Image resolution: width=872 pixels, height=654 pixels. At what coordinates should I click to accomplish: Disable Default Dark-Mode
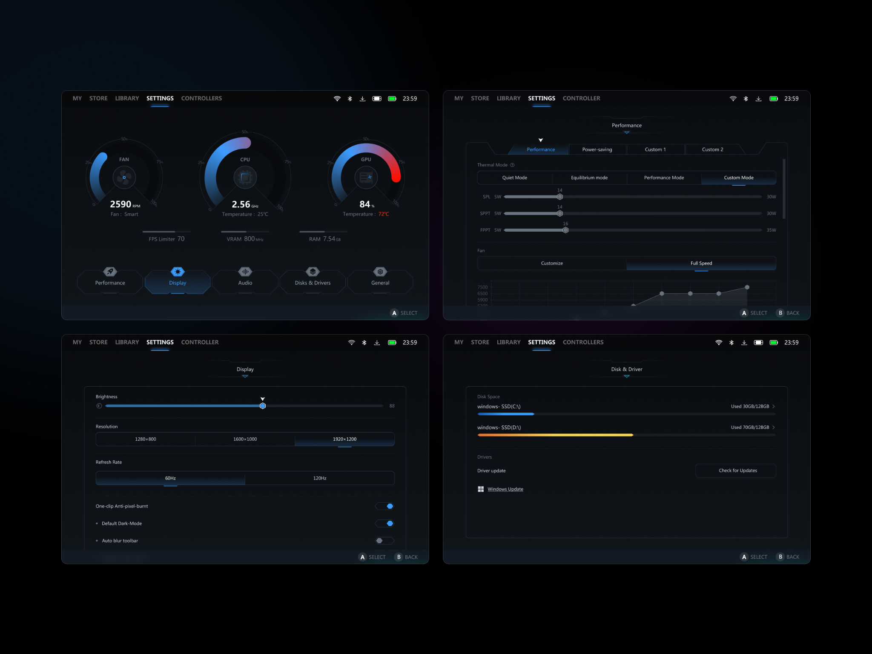[384, 523]
